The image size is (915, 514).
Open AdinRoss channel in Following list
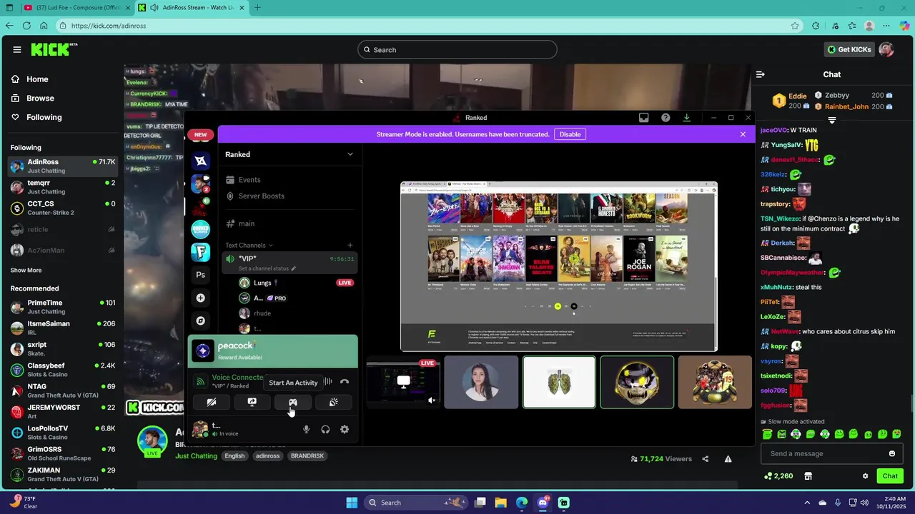(x=62, y=166)
